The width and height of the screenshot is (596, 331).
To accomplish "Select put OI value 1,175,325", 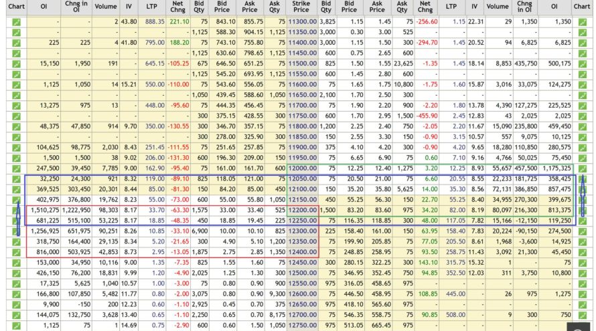I will (x=556, y=168).
